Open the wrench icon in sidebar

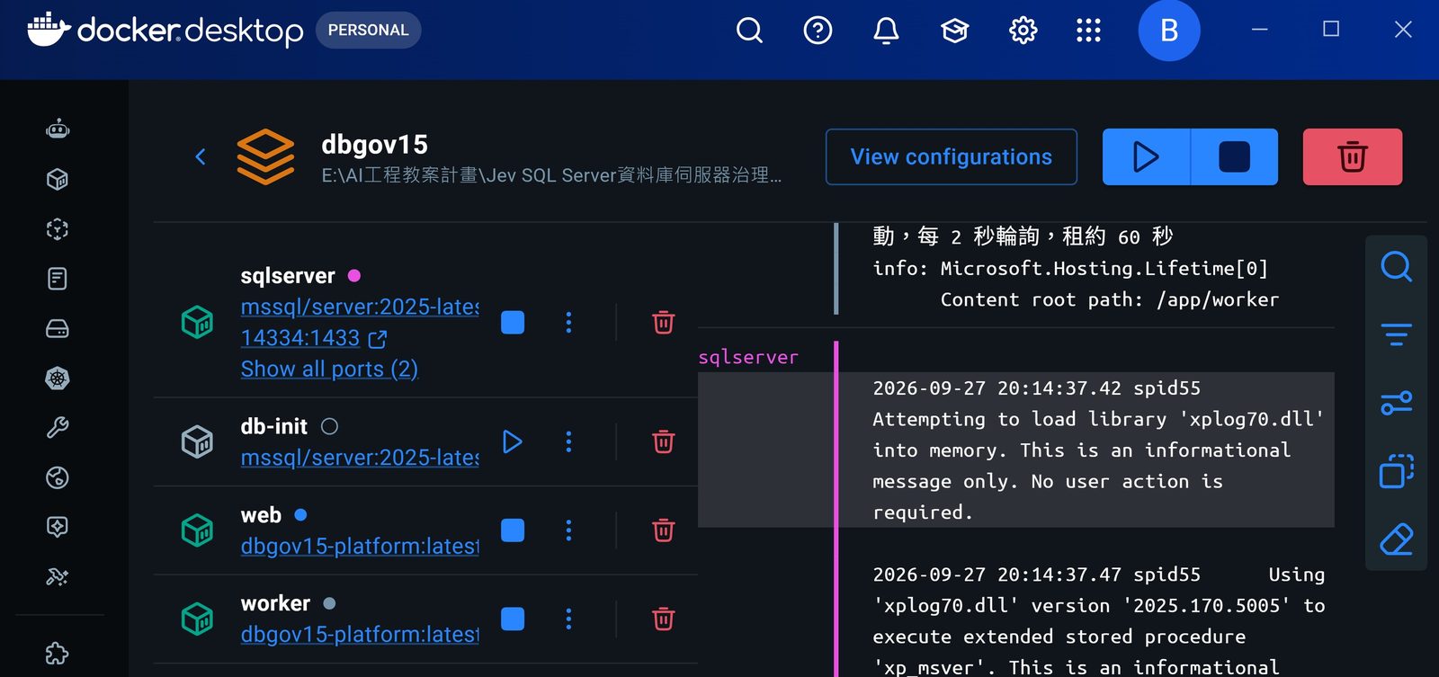(x=58, y=427)
